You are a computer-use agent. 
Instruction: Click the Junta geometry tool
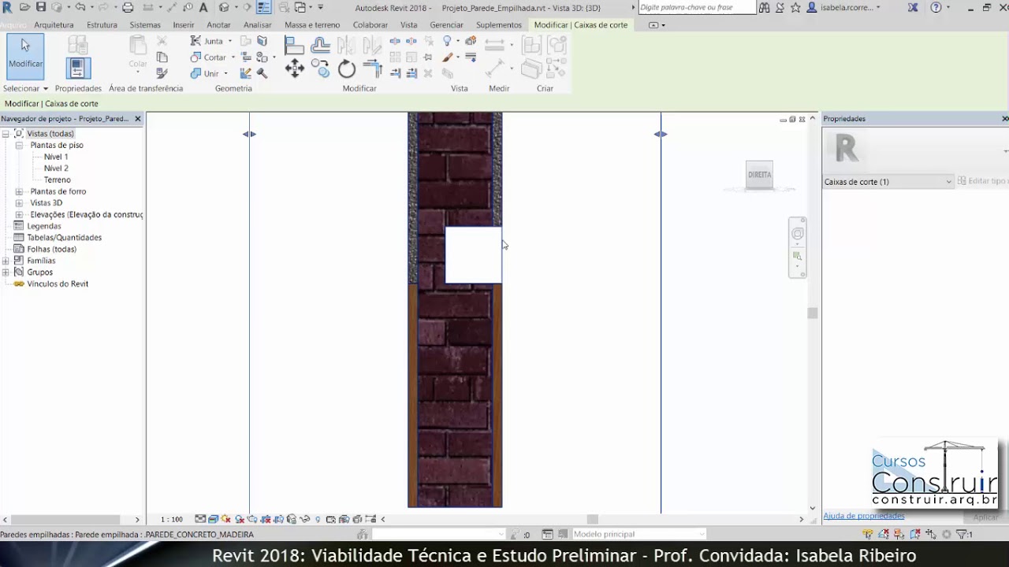coord(207,41)
